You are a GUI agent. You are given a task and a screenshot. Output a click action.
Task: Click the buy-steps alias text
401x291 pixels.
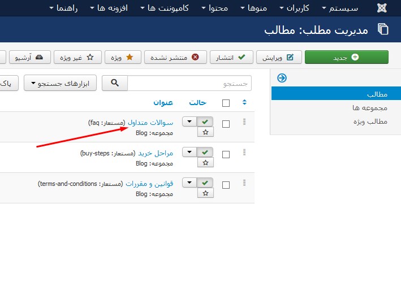tap(107, 153)
